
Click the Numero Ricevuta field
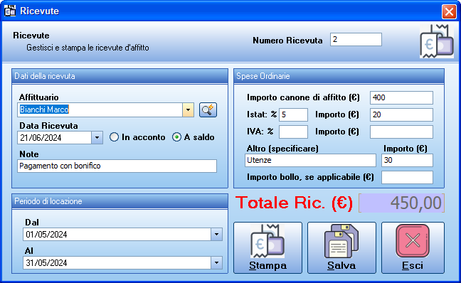(356, 39)
